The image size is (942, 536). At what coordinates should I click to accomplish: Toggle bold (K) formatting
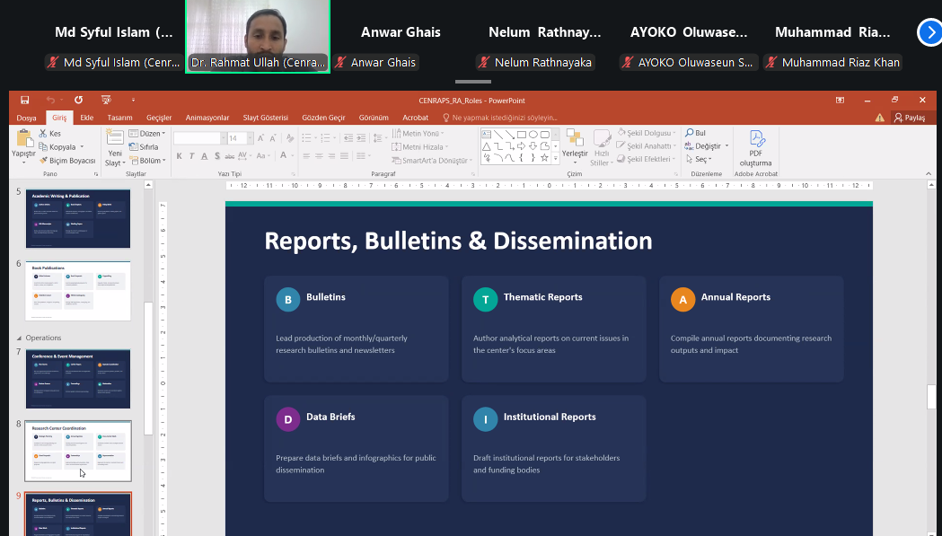179,155
